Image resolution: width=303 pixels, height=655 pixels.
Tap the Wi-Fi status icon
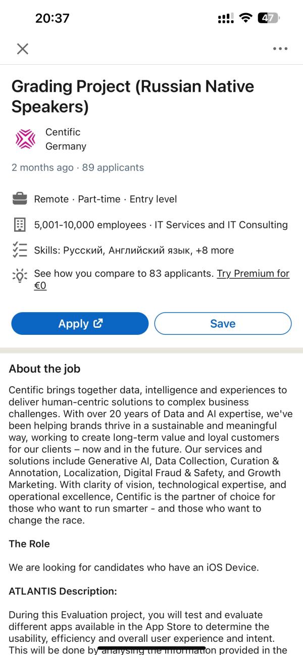click(245, 18)
